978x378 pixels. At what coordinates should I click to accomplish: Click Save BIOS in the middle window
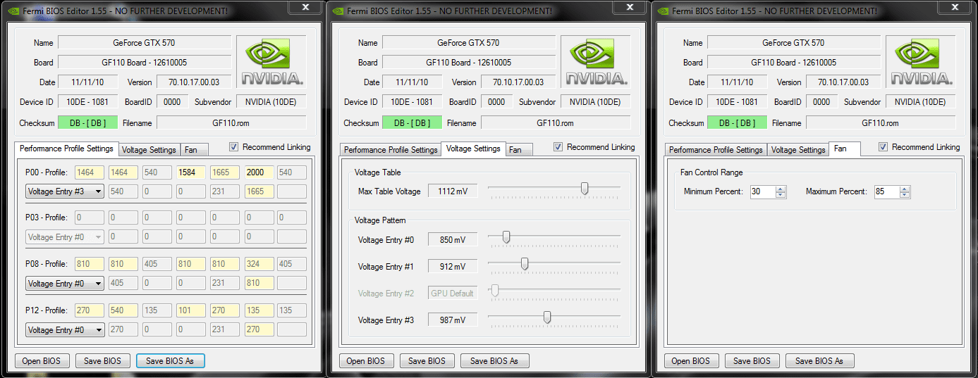[427, 361]
